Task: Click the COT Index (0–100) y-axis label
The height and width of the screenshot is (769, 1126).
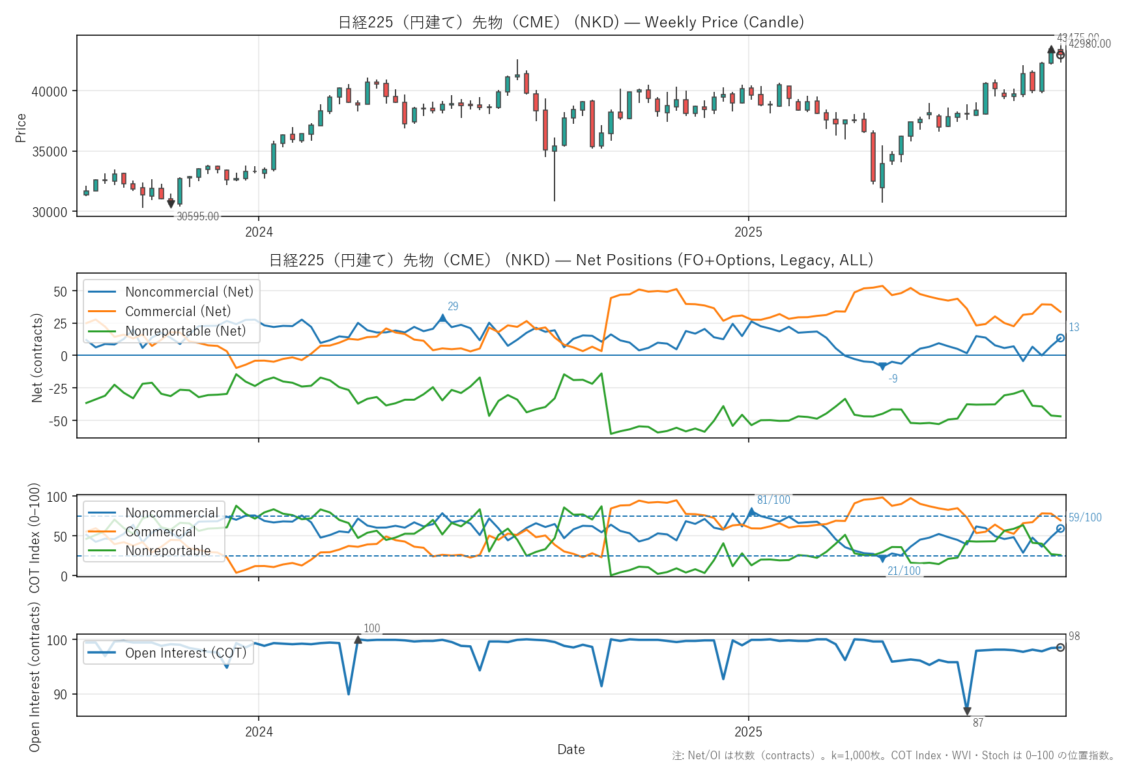Action: [x=35, y=538]
